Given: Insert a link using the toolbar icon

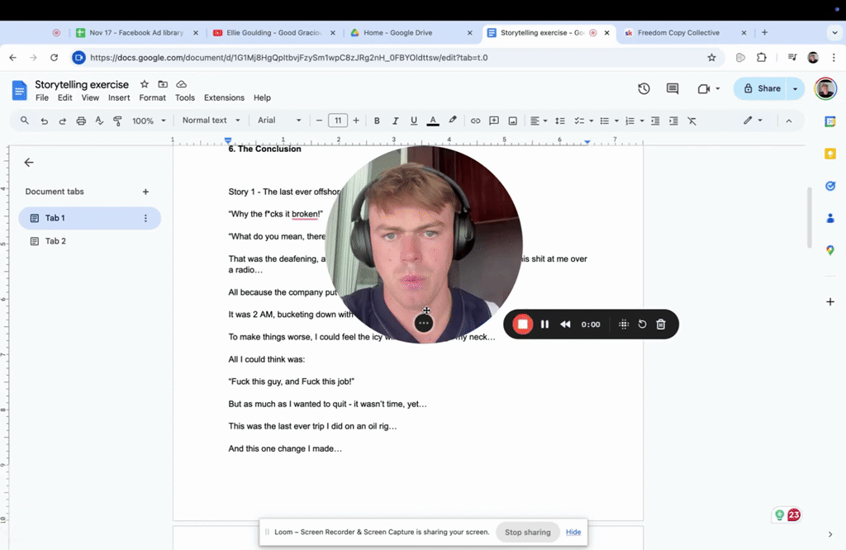Looking at the screenshot, I should pos(475,120).
